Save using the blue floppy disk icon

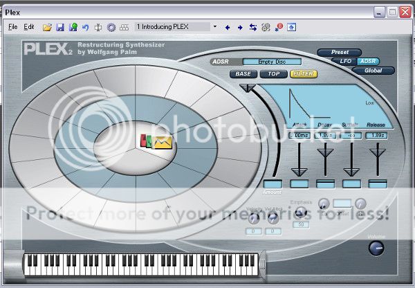point(60,27)
